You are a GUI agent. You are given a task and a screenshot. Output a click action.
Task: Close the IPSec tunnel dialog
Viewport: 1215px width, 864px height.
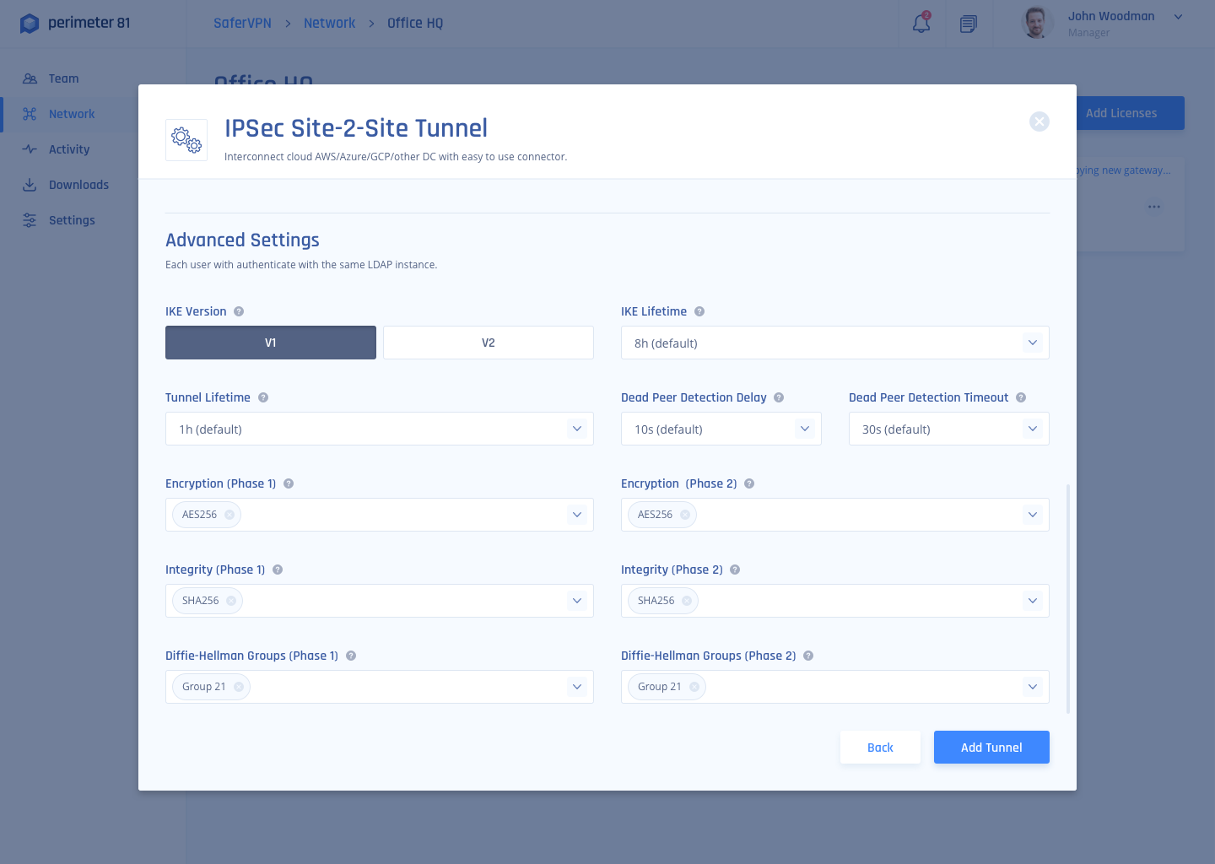(x=1039, y=121)
